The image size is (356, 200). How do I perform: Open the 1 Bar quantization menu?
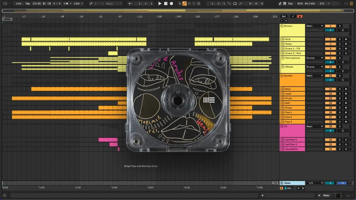click(78, 4)
